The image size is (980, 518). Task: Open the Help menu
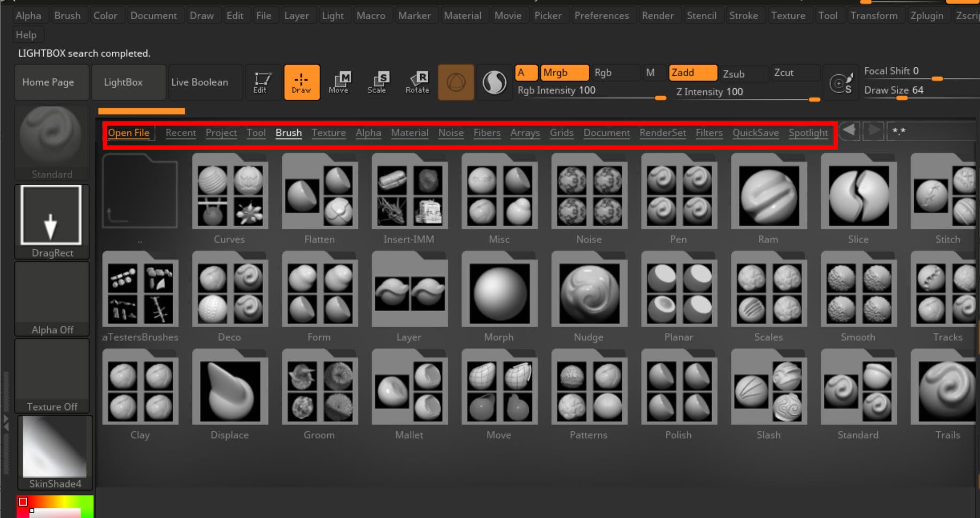(26, 35)
